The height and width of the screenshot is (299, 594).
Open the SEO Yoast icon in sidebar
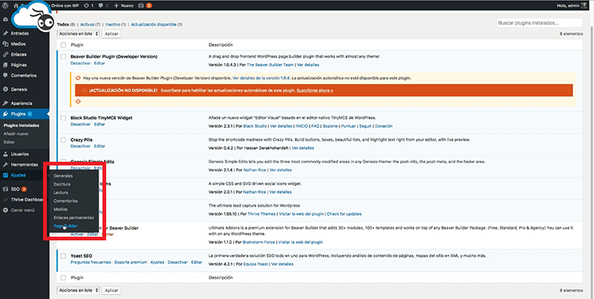pyautogui.click(x=5, y=189)
